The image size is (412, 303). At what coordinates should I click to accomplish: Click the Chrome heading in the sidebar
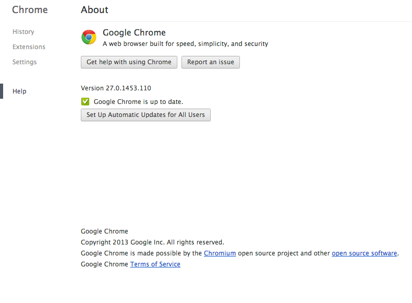point(30,10)
